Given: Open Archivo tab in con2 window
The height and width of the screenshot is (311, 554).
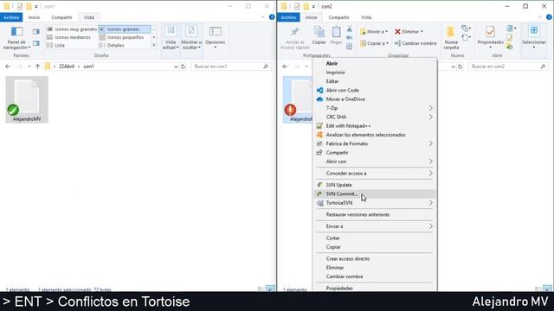Looking at the screenshot, I should coord(288,17).
